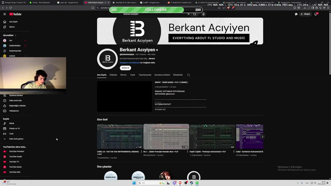Open Brave Shields lion icon

[229, 8]
